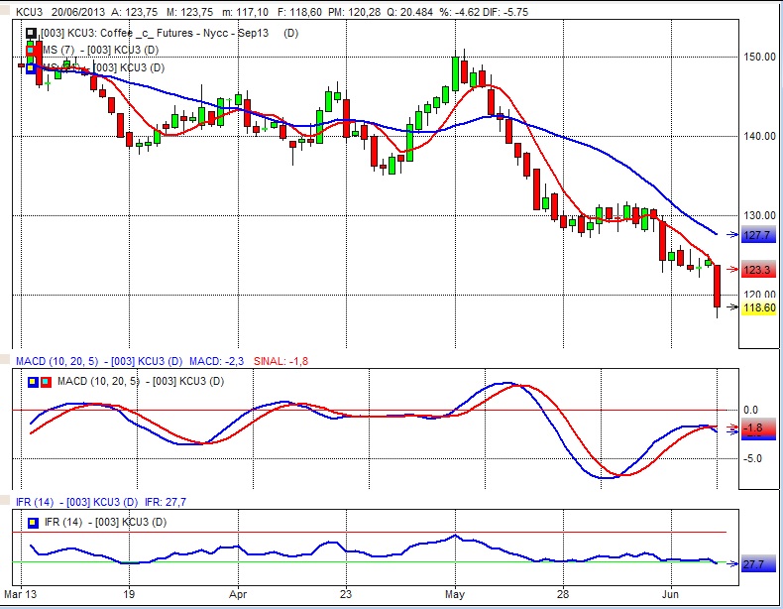
Task: Click the Apr marker on the date axis
Action: (238, 595)
